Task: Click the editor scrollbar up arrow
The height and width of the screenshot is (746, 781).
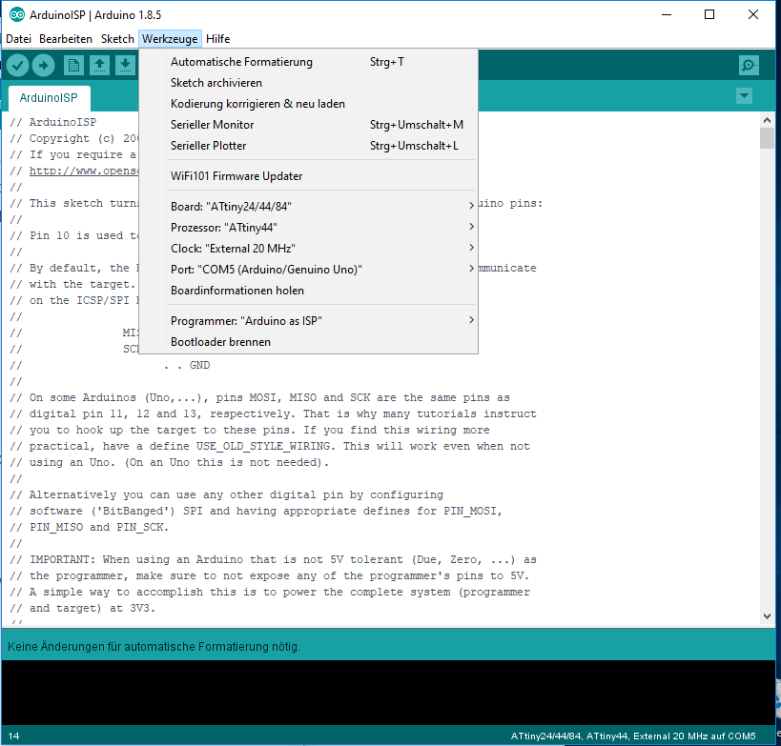Action: tap(767, 120)
